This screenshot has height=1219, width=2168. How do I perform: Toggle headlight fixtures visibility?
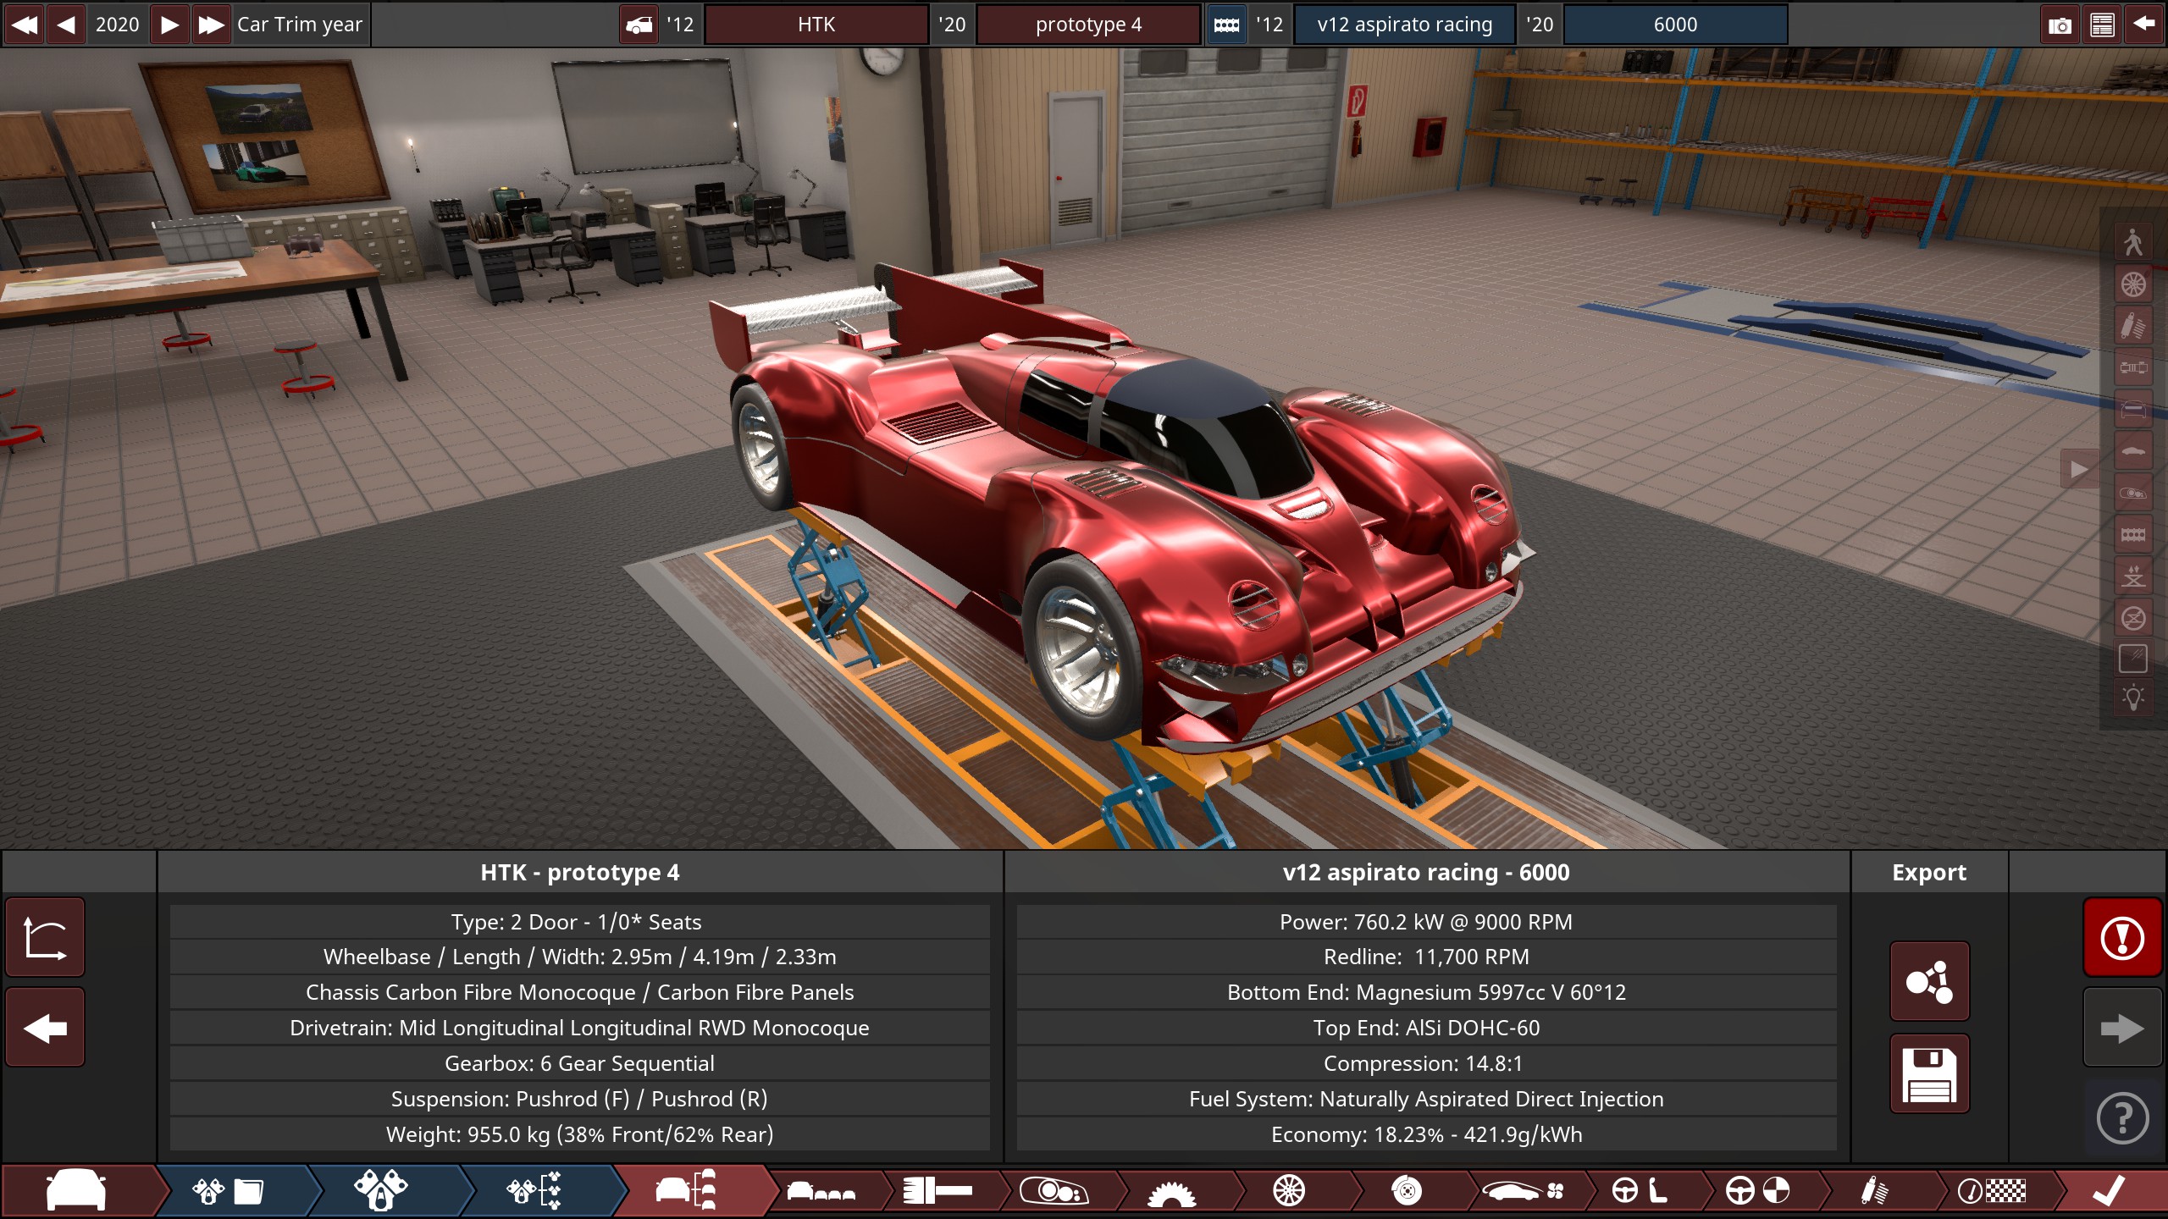pyautogui.click(x=2133, y=493)
